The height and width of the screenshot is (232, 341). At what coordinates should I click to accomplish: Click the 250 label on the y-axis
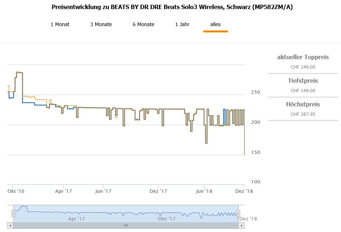tap(255, 92)
